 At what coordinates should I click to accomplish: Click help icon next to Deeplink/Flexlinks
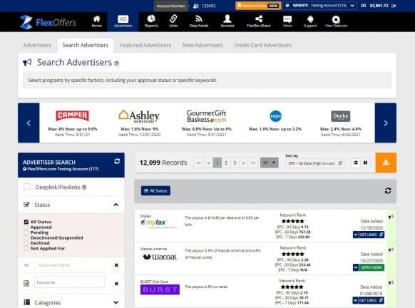tap(84, 188)
